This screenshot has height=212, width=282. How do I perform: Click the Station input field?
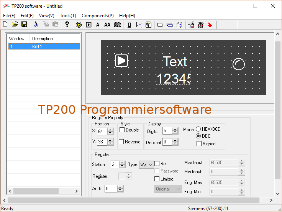(115, 164)
